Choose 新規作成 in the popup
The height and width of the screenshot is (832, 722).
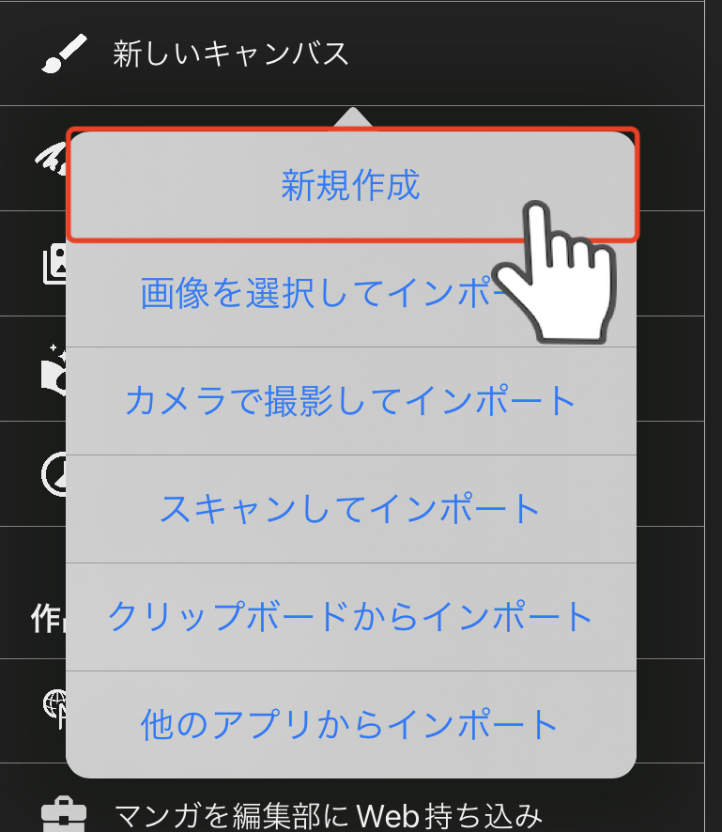click(350, 185)
